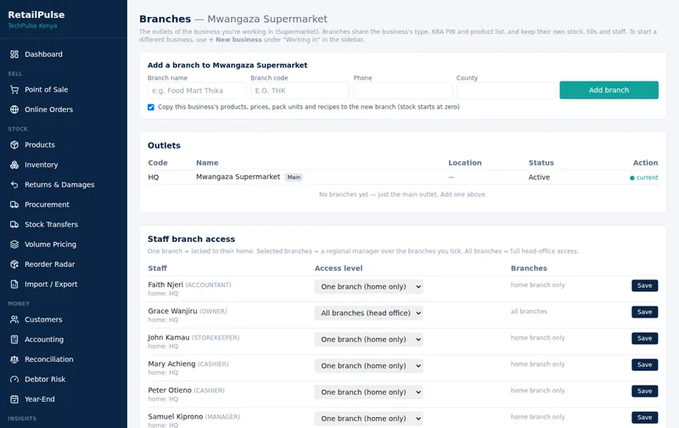Click the Procurement truck icon
This screenshot has height=428, width=679.
coord(14,205)
